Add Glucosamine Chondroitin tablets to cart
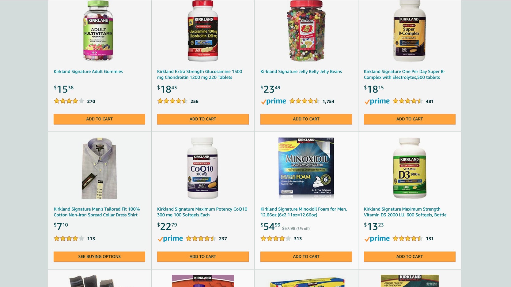This screenshot has width=511, height=287. click(x=203, y=119)
